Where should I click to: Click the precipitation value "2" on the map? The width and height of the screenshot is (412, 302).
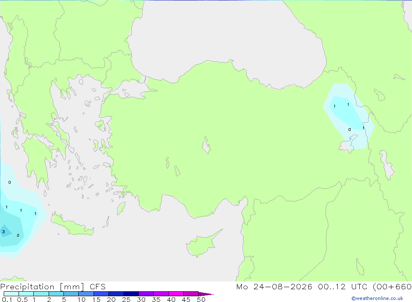click(x=18, y=235)
